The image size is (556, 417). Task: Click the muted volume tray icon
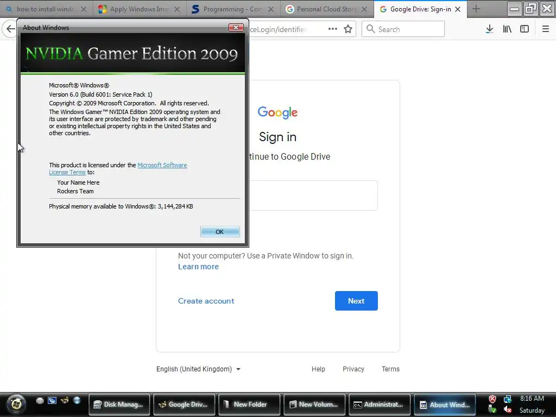[x=508, y=410]
